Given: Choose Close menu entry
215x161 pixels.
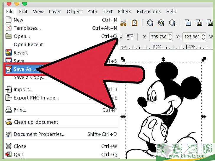Looking at the screenshot, I should [61, 146].
